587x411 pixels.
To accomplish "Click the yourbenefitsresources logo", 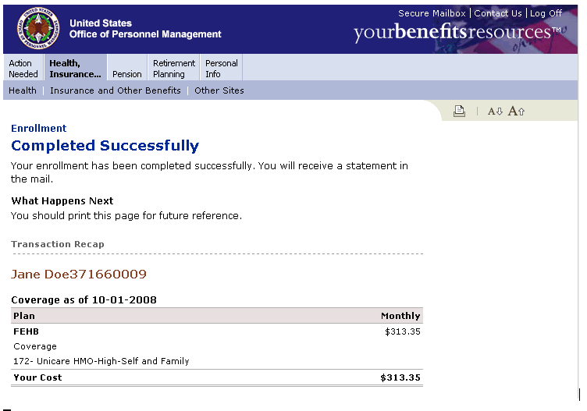I will (457, 33).
